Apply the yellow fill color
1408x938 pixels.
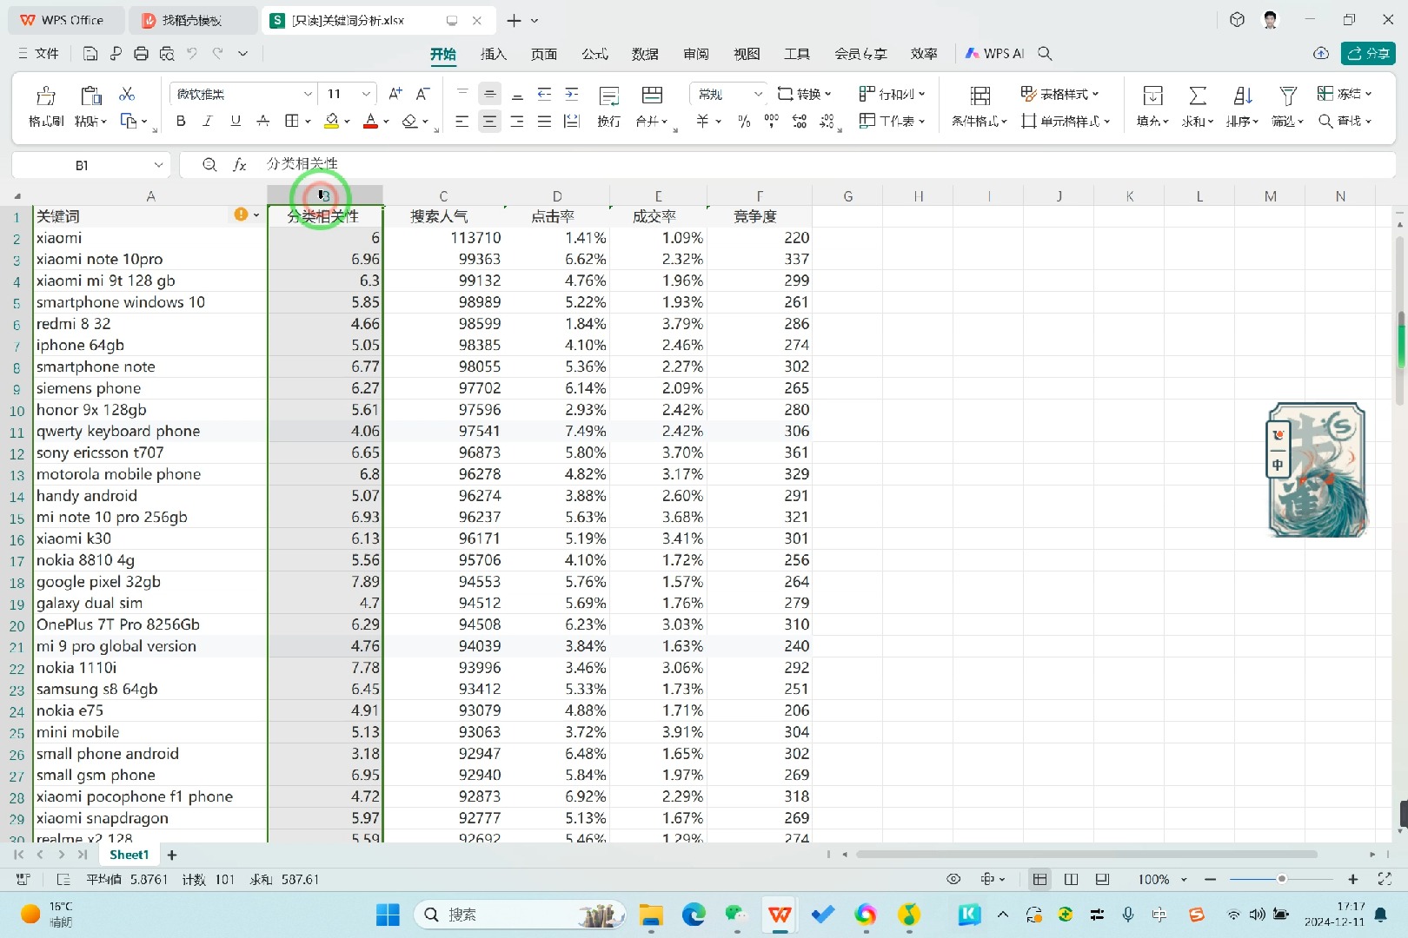(331, 122)
